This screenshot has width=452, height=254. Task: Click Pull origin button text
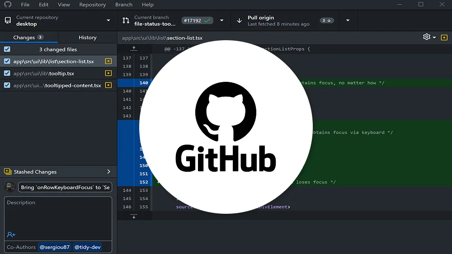[261, 18]
